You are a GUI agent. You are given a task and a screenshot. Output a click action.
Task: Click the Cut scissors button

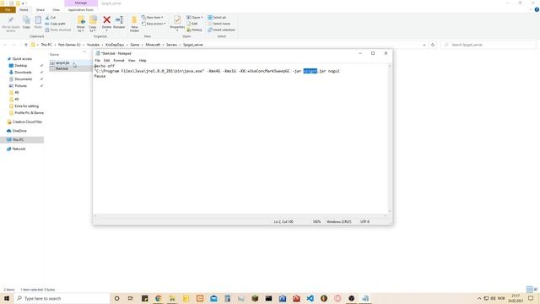click(x=51, y=17)
